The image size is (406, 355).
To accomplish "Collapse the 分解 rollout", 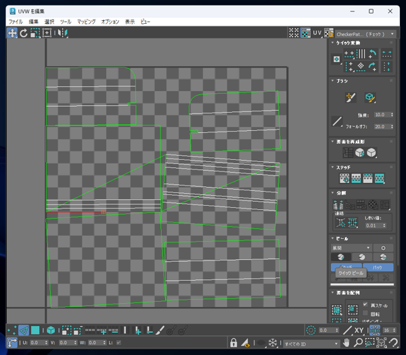I will coord(333,192).
